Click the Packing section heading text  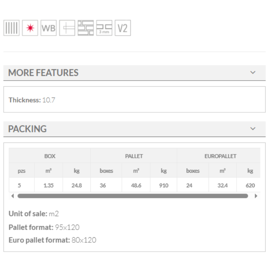[27, 129]
